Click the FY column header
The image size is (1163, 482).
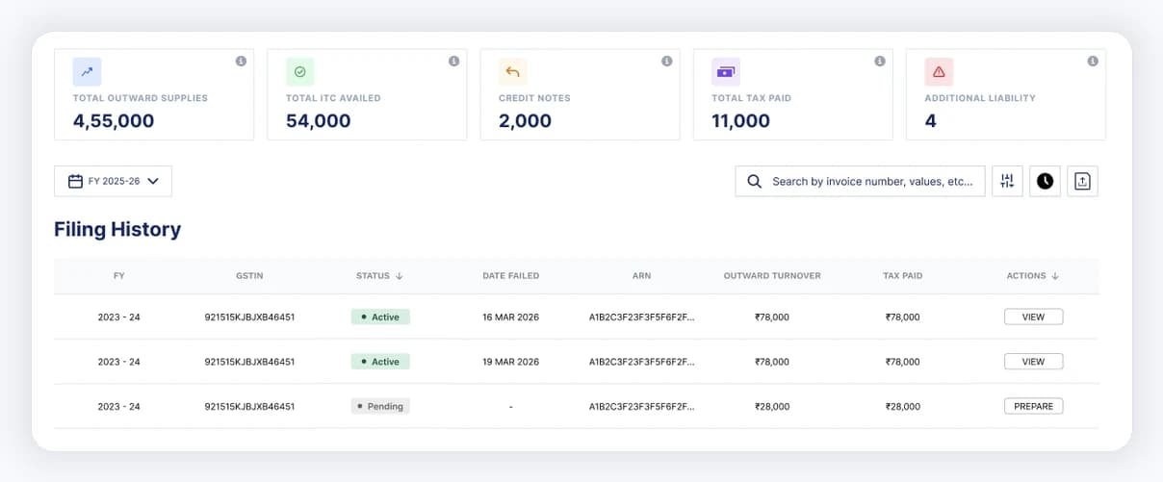pos(119,276)
